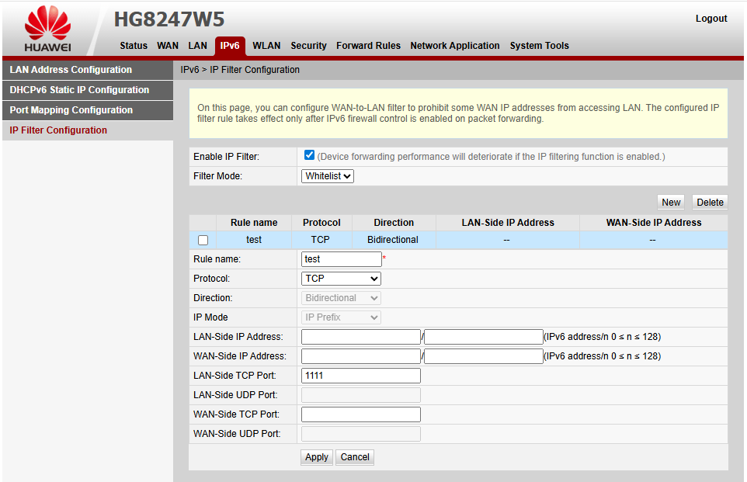Click the HG8247W5 model title
The width and height of the screenshot is (747, 482).
[x=169, y=19]
